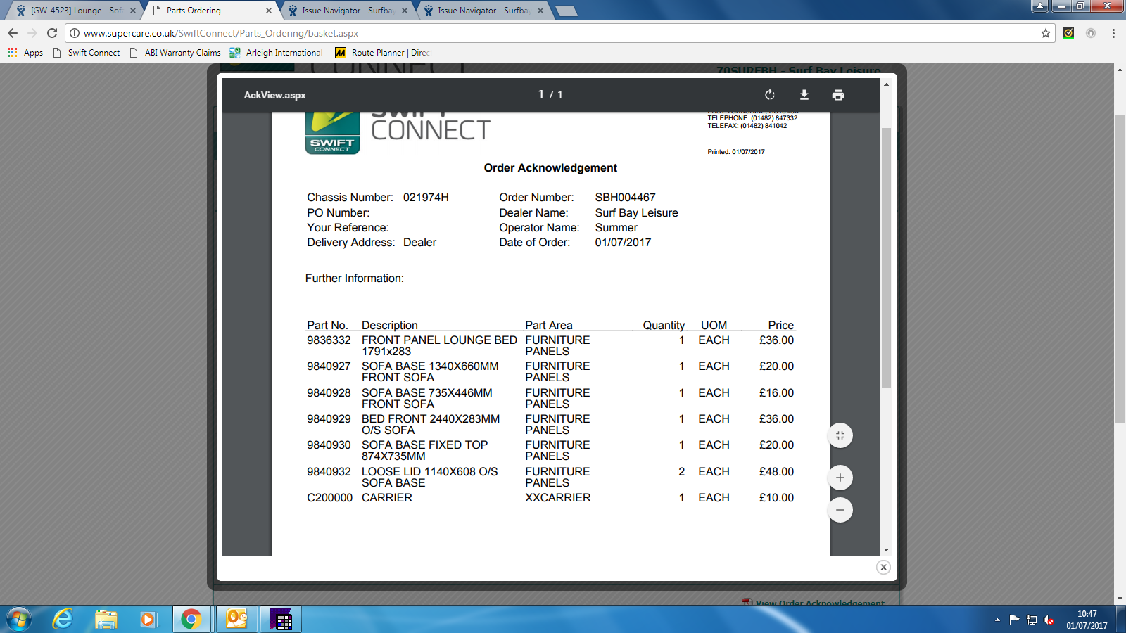
Task: Bookmark this page with the star icon
Action: coord(1046,33)
